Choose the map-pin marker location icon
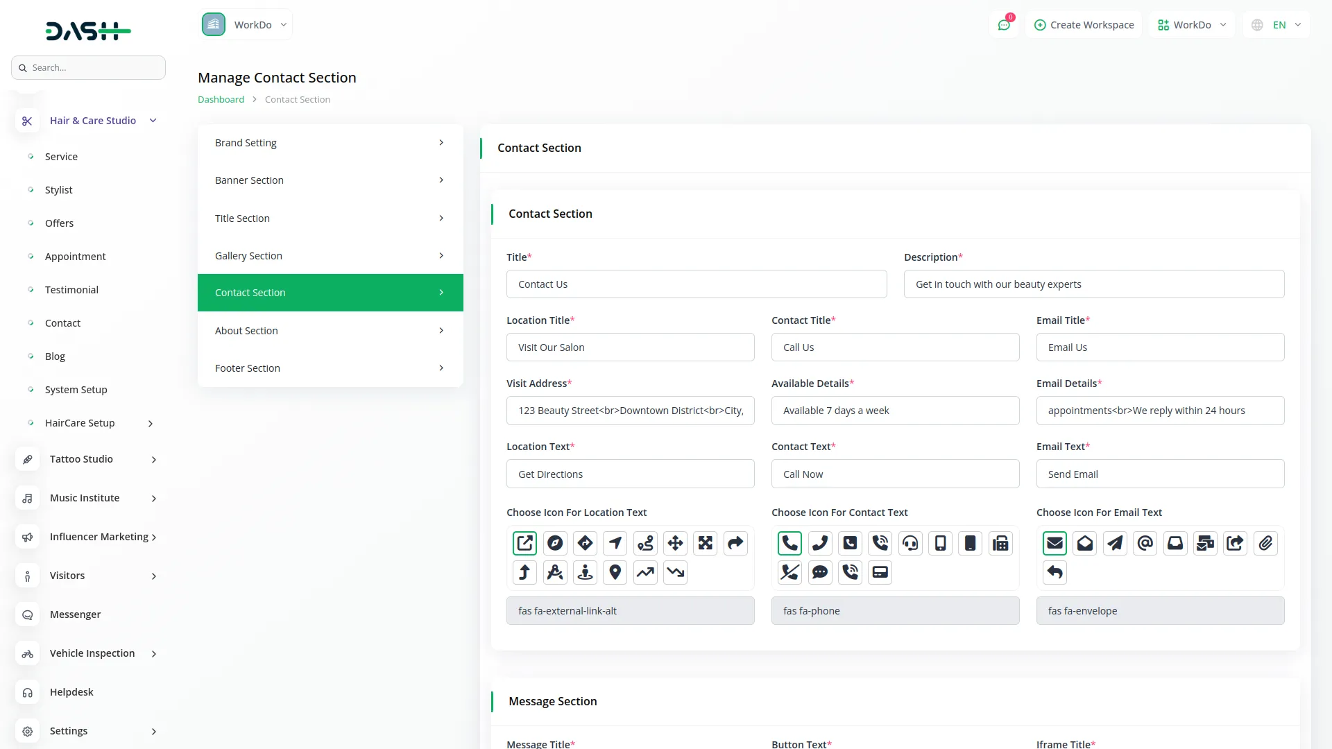 click(x=615, y=572)
